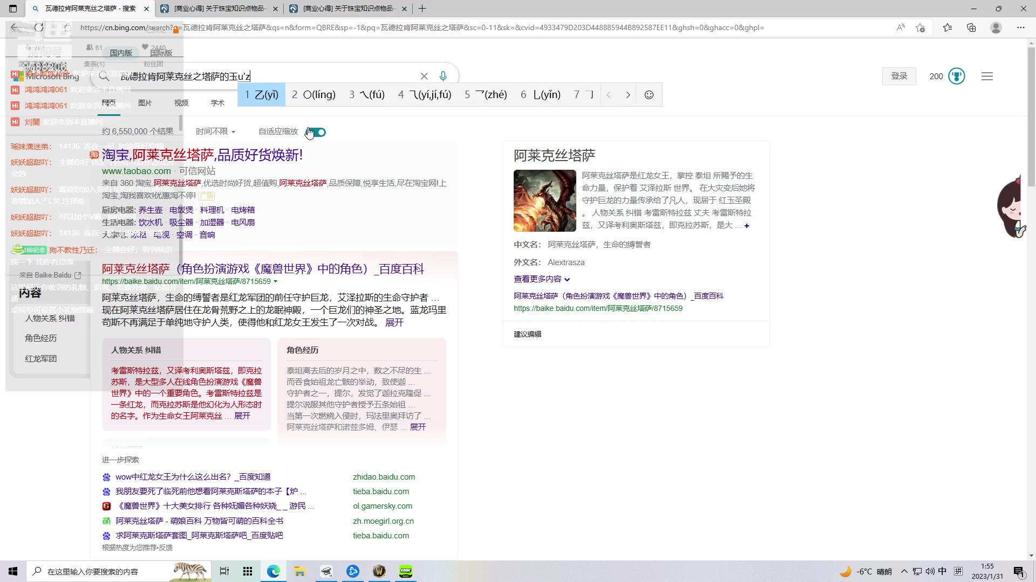
Task: Click the weather widget -6°C 晴朗
Action: (x=865, y=571)
